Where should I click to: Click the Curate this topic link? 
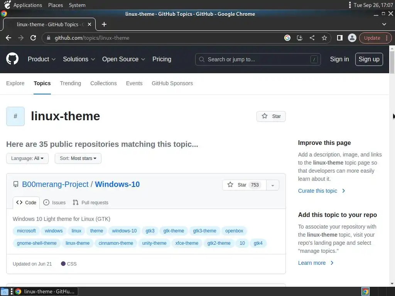click(x=321, y=191)
